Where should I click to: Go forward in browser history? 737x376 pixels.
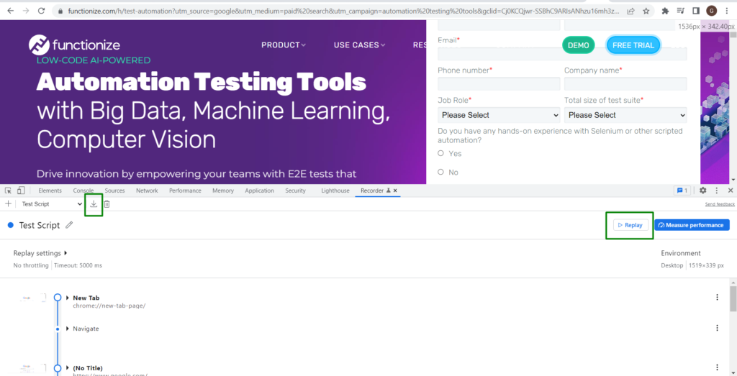point(26,10)
